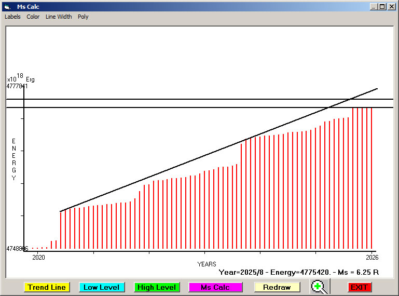Click the 2020 label on the years axis
This screenshot has width=399, height=296.
(x=38, y=258)
